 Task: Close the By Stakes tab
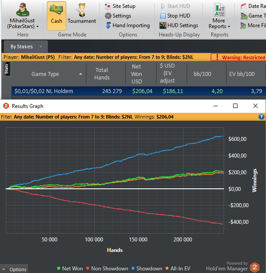pyautogui.click(x=41, y=47)
